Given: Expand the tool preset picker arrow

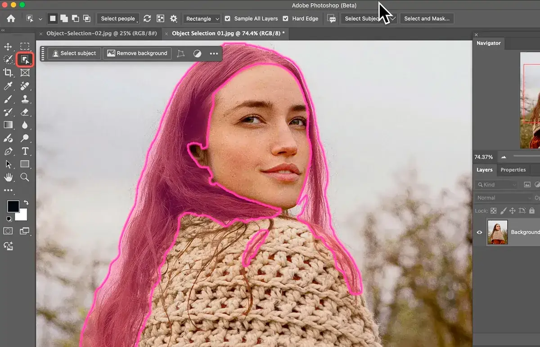Looking at the screenshot, I should pos(40,19).
